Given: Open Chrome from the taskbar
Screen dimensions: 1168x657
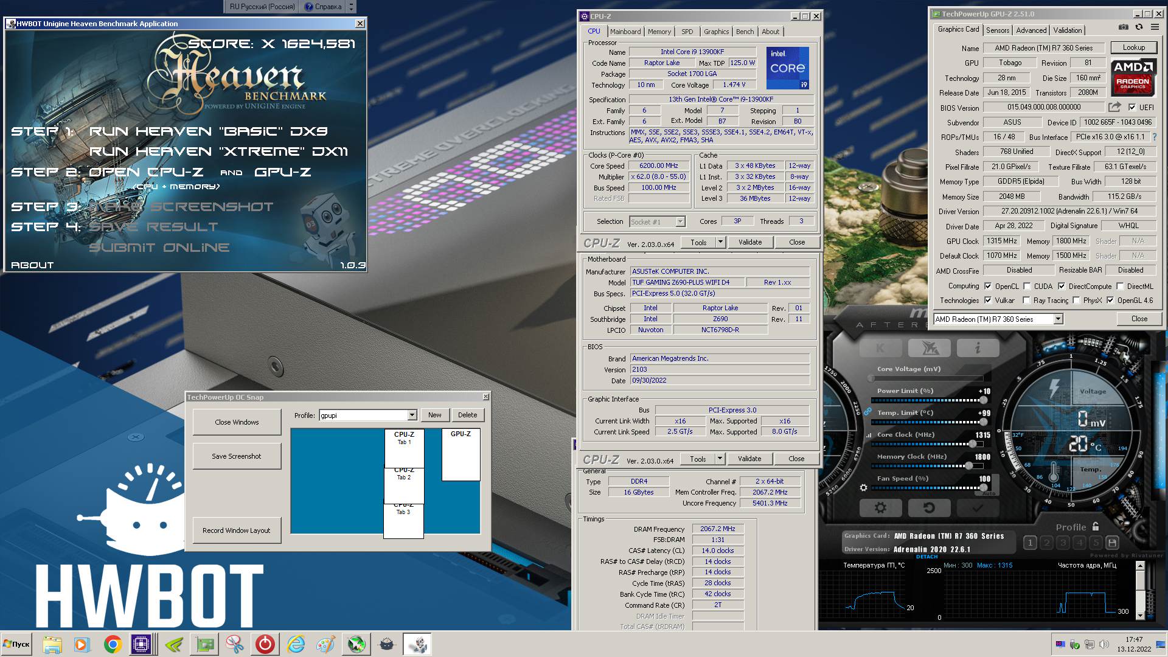Looking at the screenshot, I should tap(113, 644).
